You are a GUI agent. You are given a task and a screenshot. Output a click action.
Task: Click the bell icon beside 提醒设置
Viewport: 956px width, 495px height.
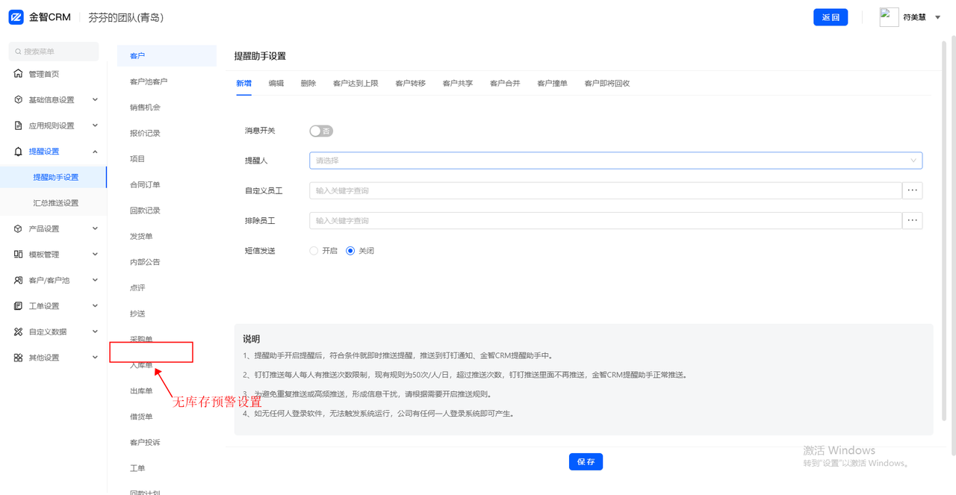[x=19, y=152]
